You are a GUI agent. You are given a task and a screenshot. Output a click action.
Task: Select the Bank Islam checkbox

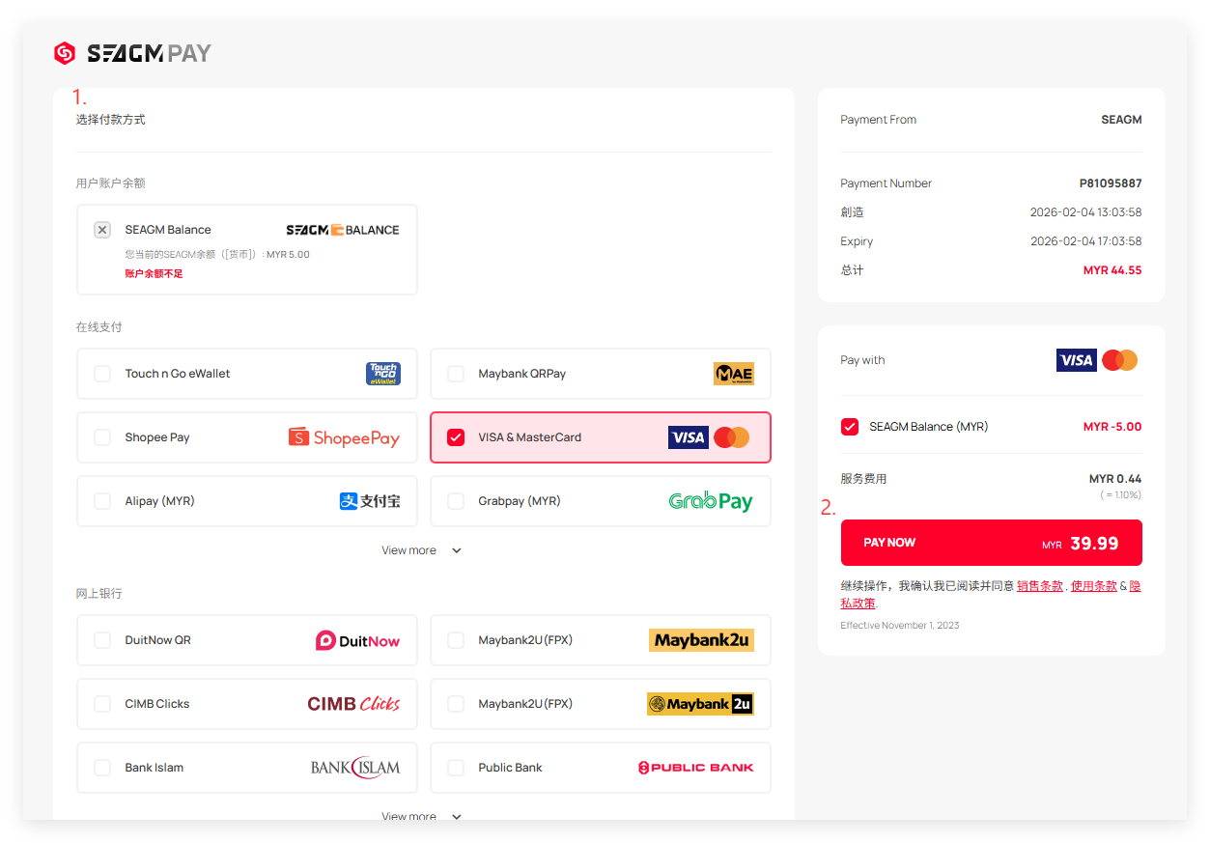[102, 768]
